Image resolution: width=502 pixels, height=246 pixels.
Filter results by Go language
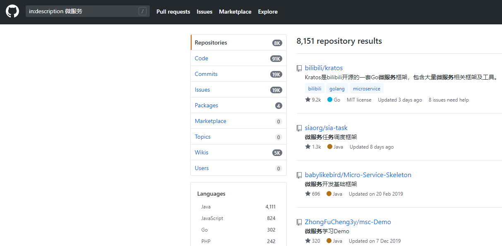click(238, 229)
